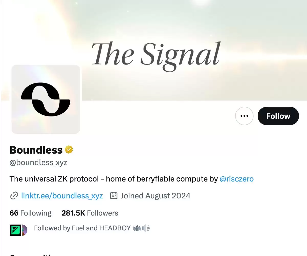
Task: Click the gold verified badge next to Boundless
Action: pyautogui.click(x=69, y=150)
